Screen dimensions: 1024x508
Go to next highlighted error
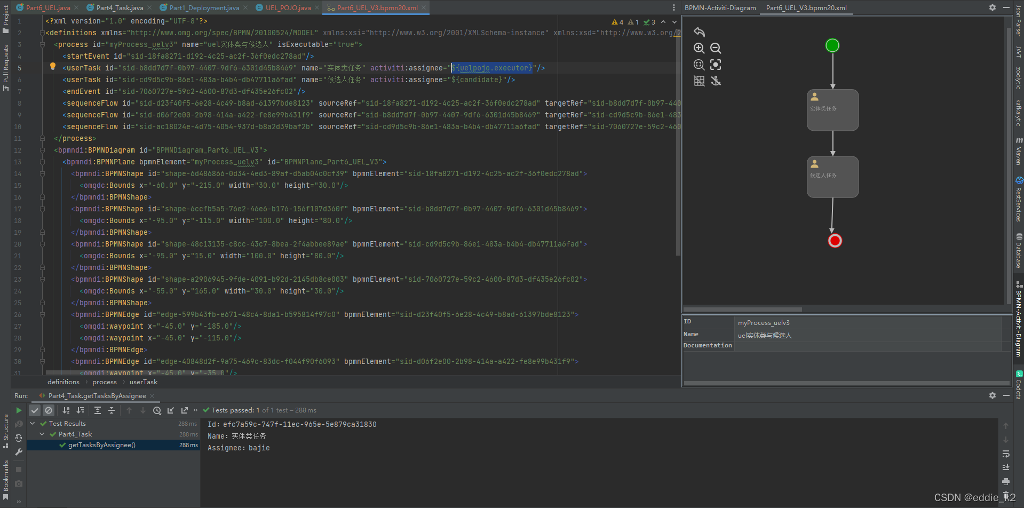click(674, 22)
